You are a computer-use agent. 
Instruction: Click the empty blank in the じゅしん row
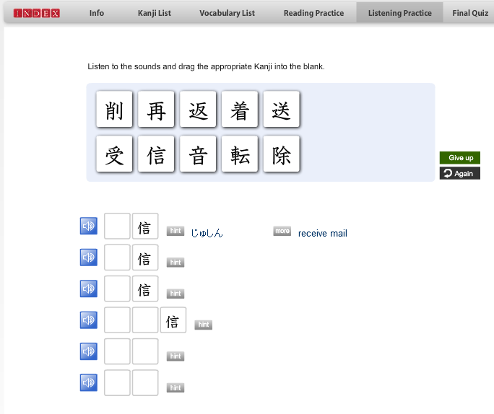(117, 226)
